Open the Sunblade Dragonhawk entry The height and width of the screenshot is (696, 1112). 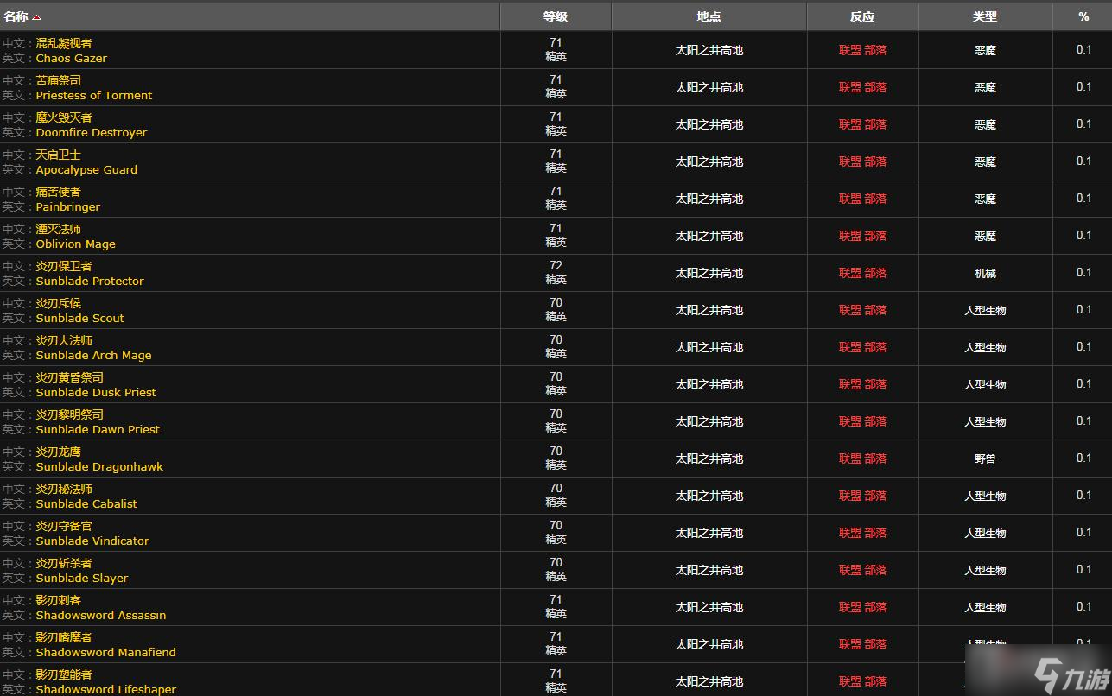99,466
